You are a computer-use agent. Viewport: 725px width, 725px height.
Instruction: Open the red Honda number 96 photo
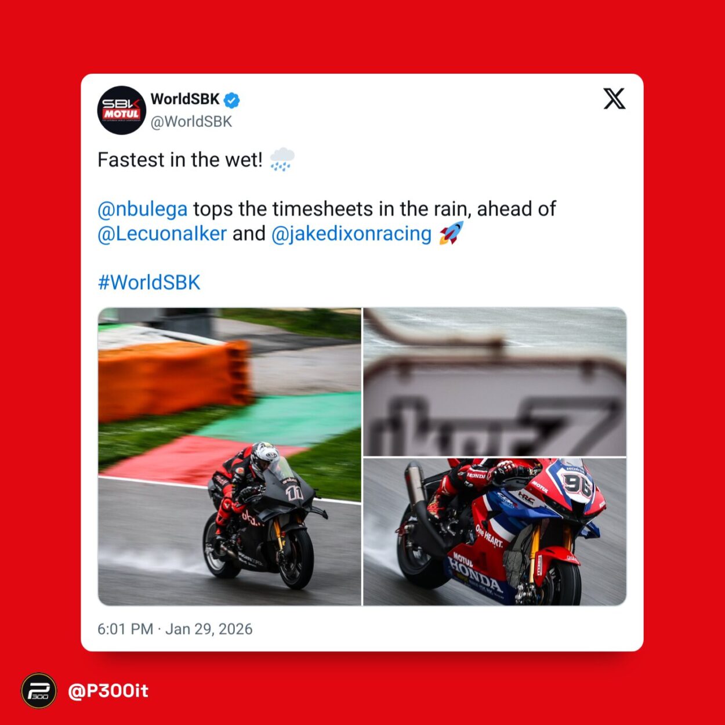(495, 531)
